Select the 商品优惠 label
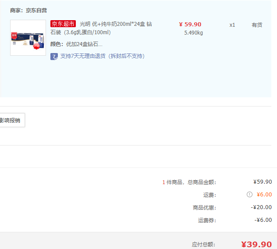Screen dimensions: 277x249 coord(204,207)
